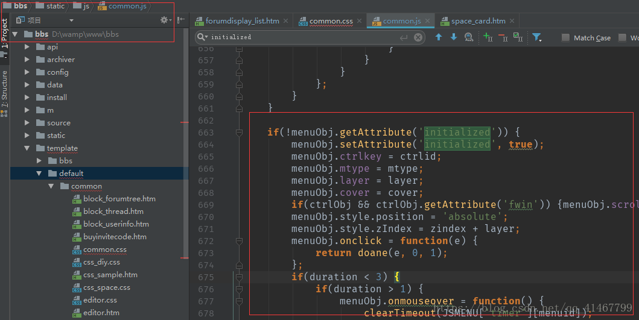Jump to previous search occurrence (up arrow)

click(x=439, y=37)
